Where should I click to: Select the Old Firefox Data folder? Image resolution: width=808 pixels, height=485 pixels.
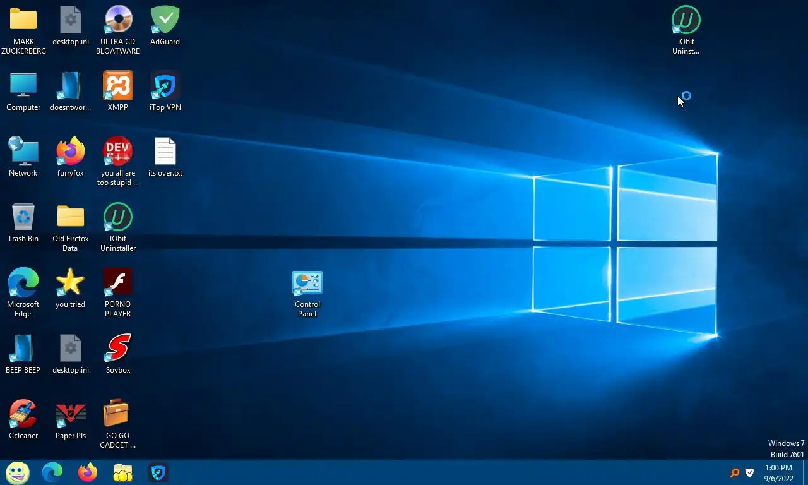pos(70,217)
